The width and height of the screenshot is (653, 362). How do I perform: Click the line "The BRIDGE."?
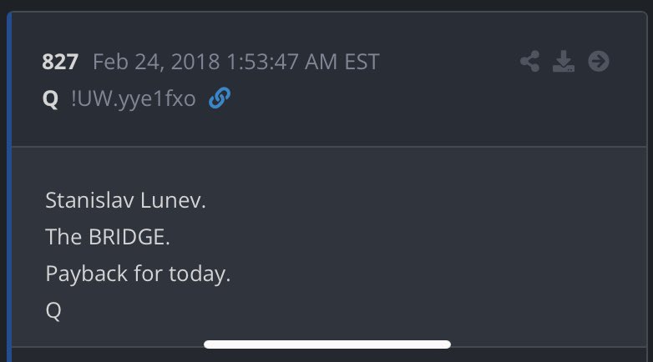(108, 237)
